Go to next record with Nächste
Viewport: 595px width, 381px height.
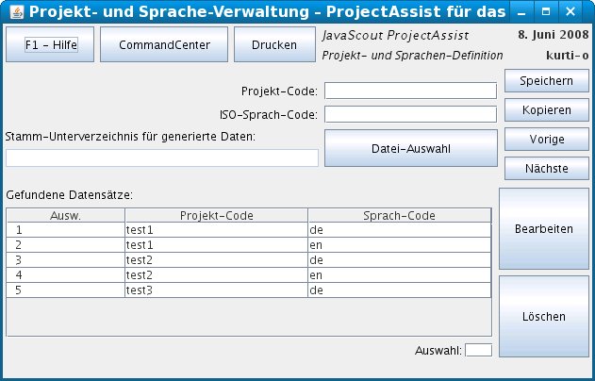[x=546, y=169]
